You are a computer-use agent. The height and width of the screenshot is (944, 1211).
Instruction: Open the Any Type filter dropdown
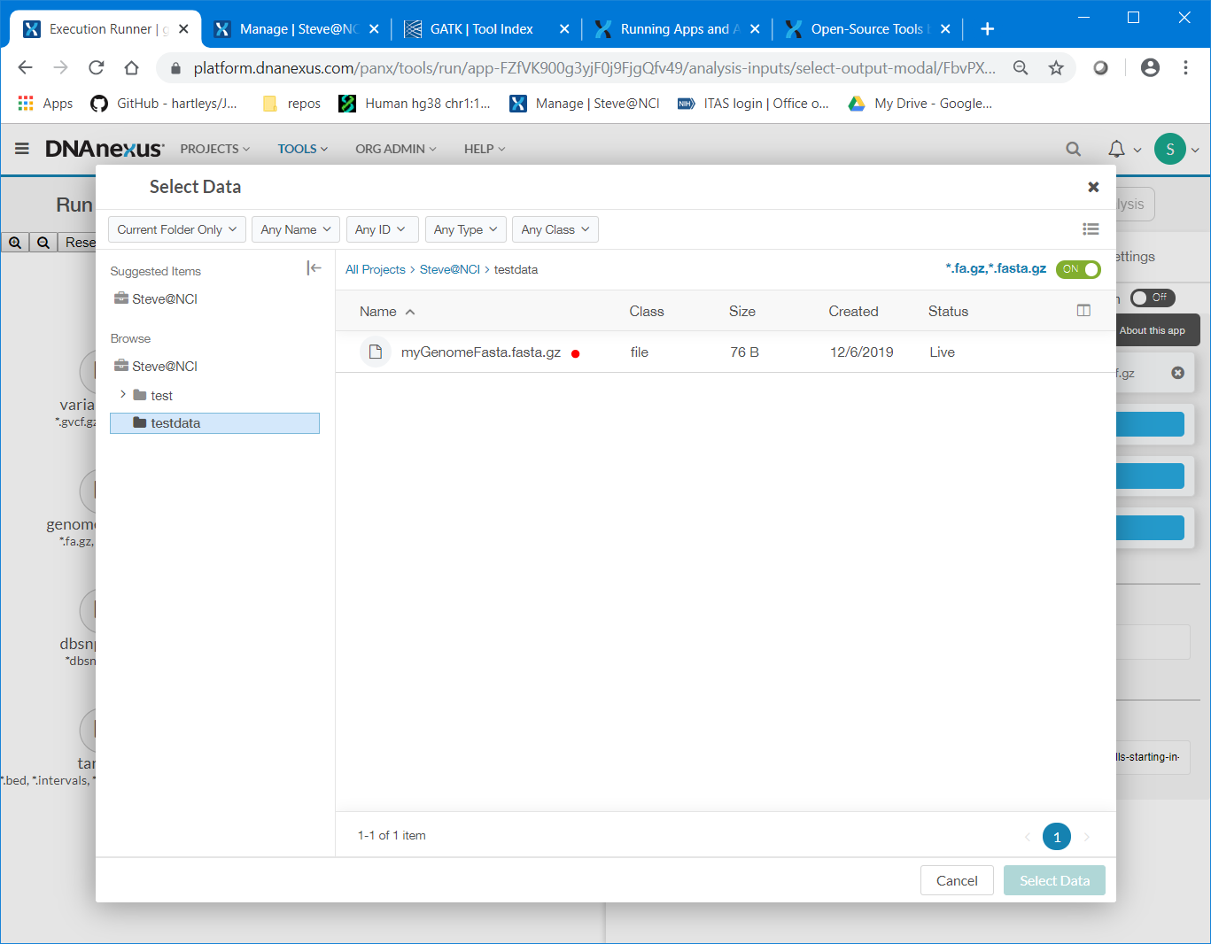pos(465,229)
